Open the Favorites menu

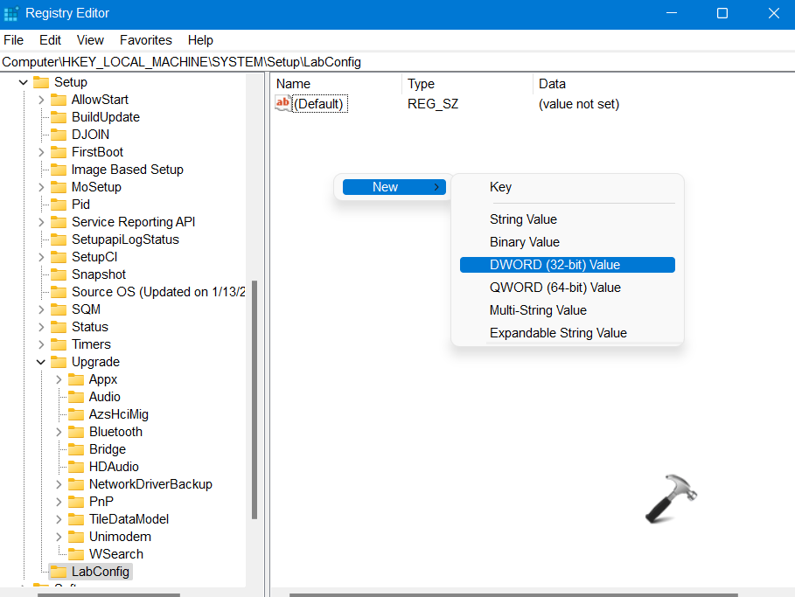pyautogui.click(x=146, y=40)
